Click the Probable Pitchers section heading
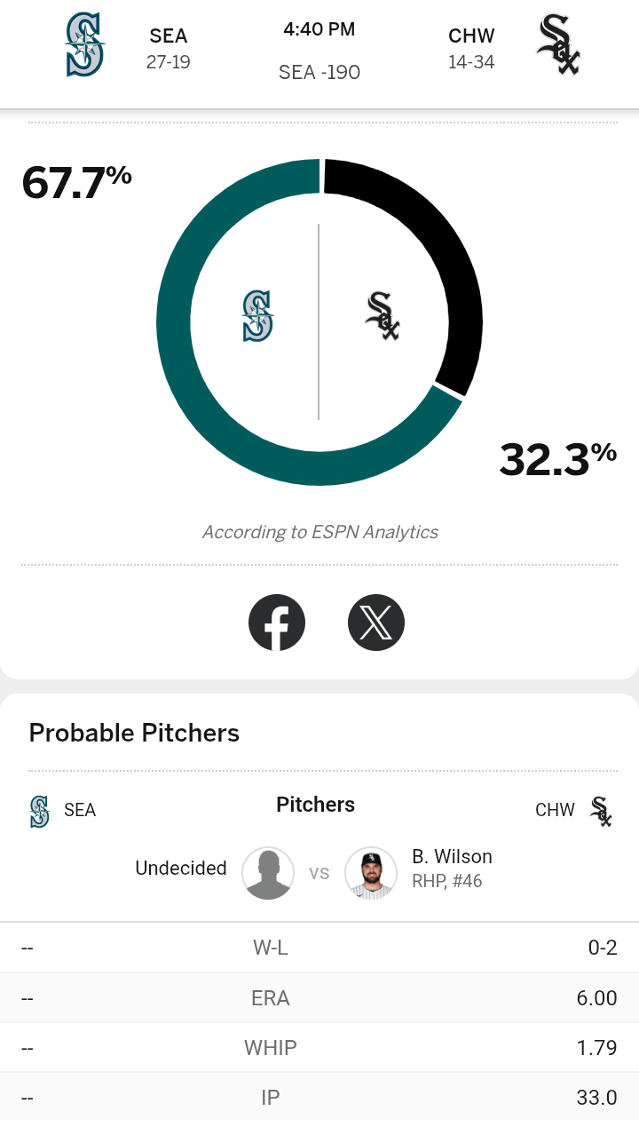The image size is (639, 1135). tap(134, 733)
